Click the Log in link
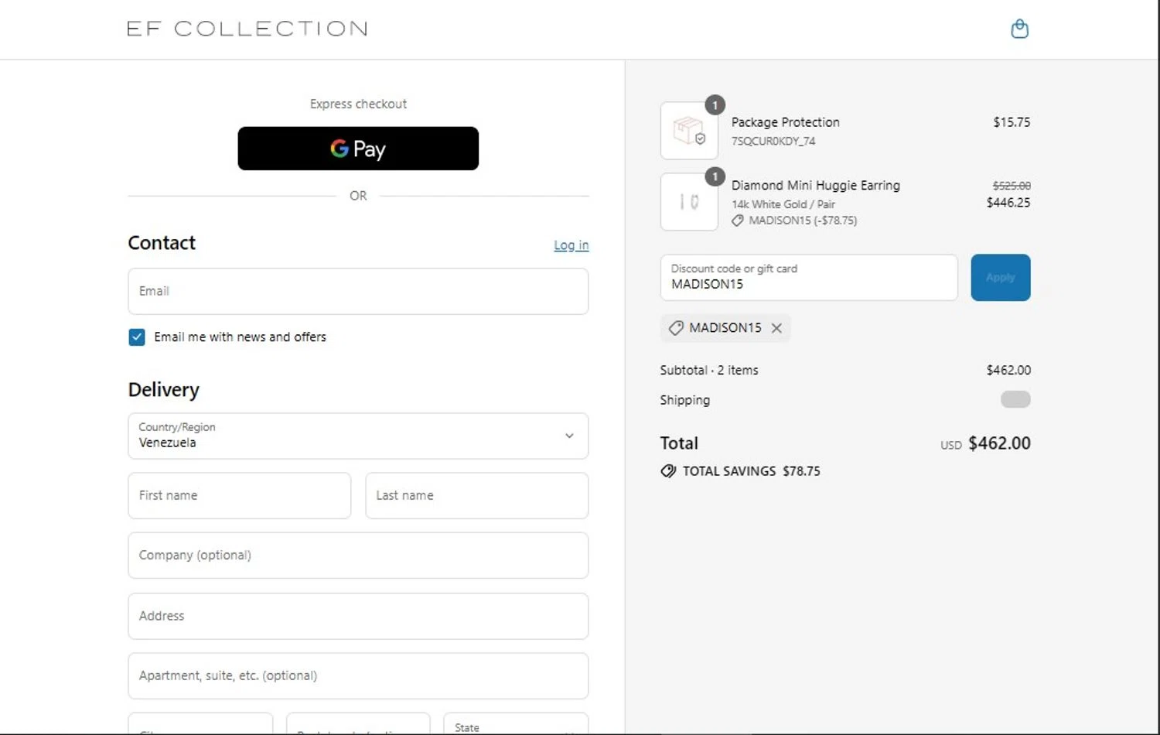The image size is (1160, 735). 571,245
